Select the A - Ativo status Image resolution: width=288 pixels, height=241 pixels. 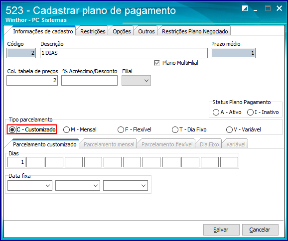216,112
